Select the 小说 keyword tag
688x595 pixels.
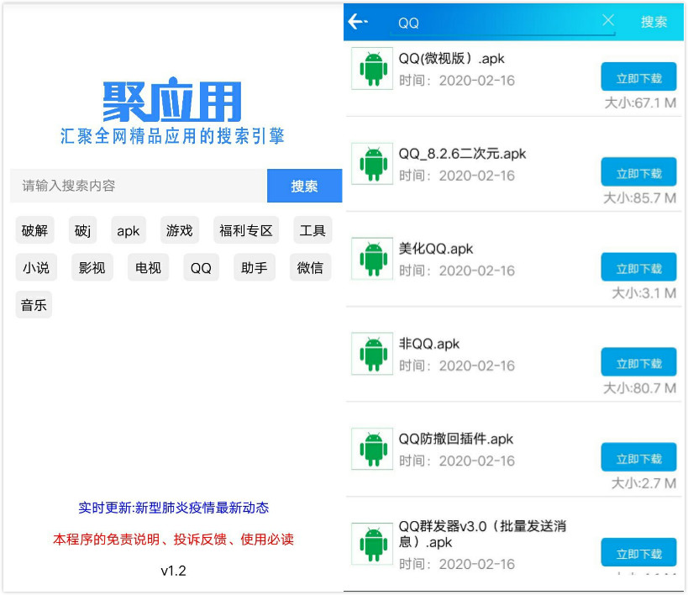(x=36, y=267)
